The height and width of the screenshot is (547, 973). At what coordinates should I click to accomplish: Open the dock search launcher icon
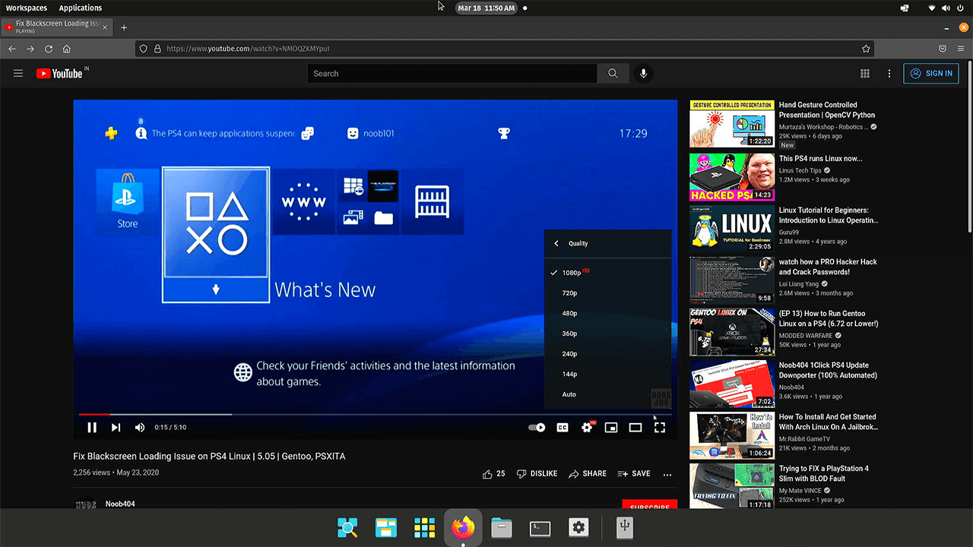click(347, 527)
